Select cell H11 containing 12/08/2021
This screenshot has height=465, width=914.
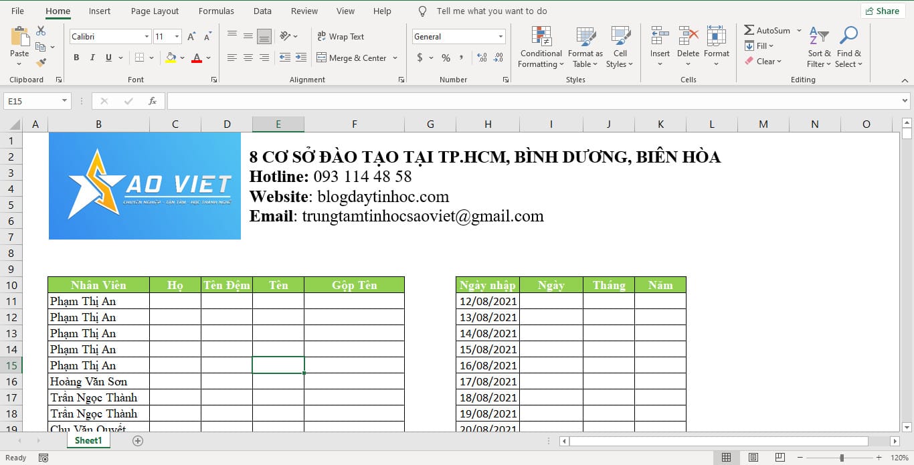(x=487, y=301)
